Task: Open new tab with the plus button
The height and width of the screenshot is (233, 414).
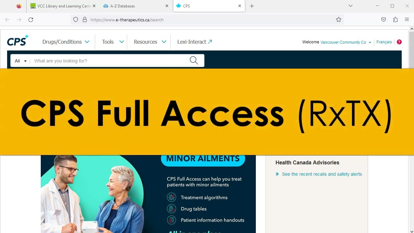Action: 252,6
